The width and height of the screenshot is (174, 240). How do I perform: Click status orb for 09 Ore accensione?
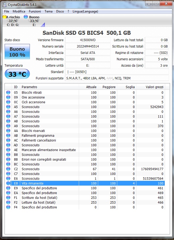coord(8,97)
